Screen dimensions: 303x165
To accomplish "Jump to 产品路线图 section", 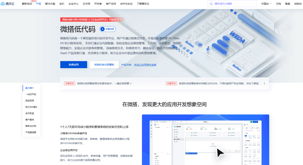I will click(31, 132).
